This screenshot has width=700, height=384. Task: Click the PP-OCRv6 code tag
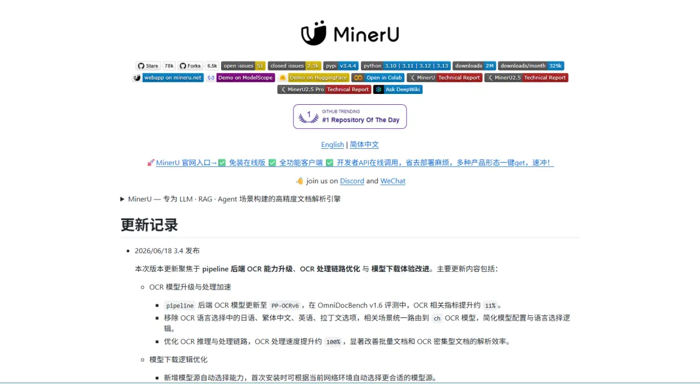click(285, 306)
